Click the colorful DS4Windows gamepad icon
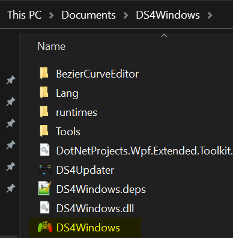 pos(45,227)
